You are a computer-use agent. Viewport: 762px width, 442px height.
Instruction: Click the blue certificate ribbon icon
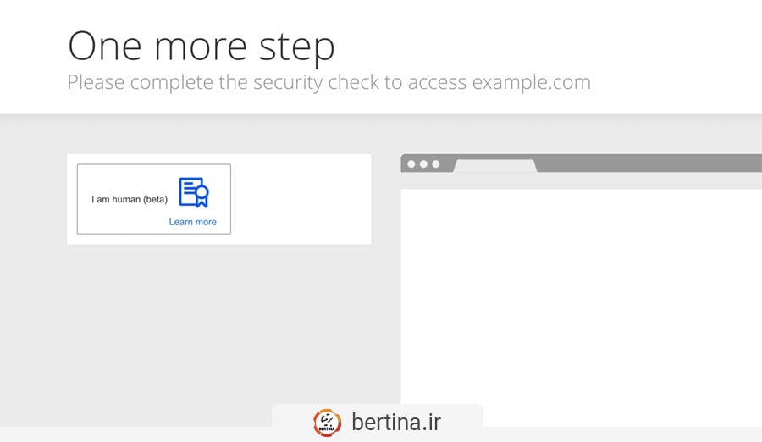click(193, 192)
